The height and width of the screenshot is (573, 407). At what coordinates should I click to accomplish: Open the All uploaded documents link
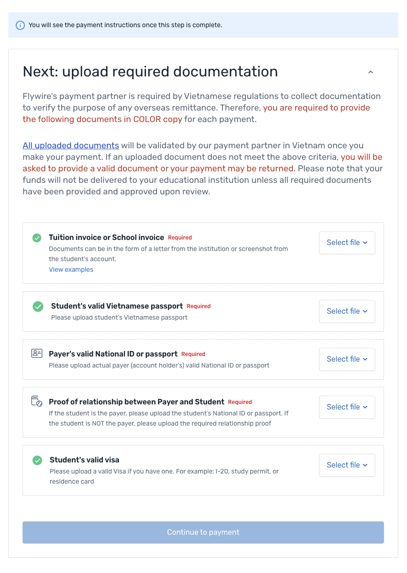71,146
